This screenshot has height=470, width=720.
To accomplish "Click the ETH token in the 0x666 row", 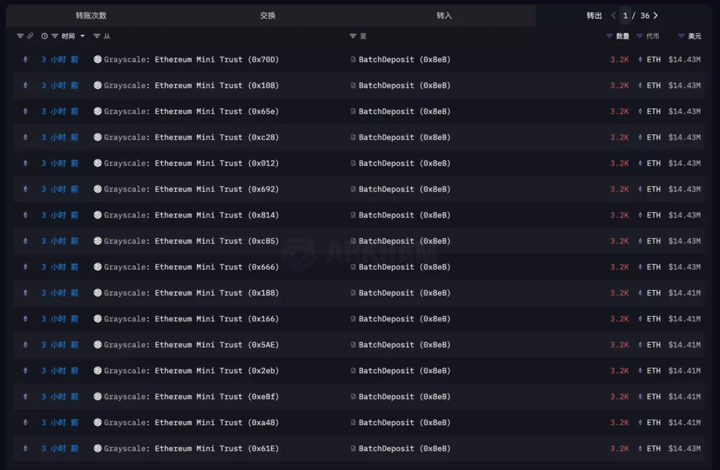I will tap(653, 267).
